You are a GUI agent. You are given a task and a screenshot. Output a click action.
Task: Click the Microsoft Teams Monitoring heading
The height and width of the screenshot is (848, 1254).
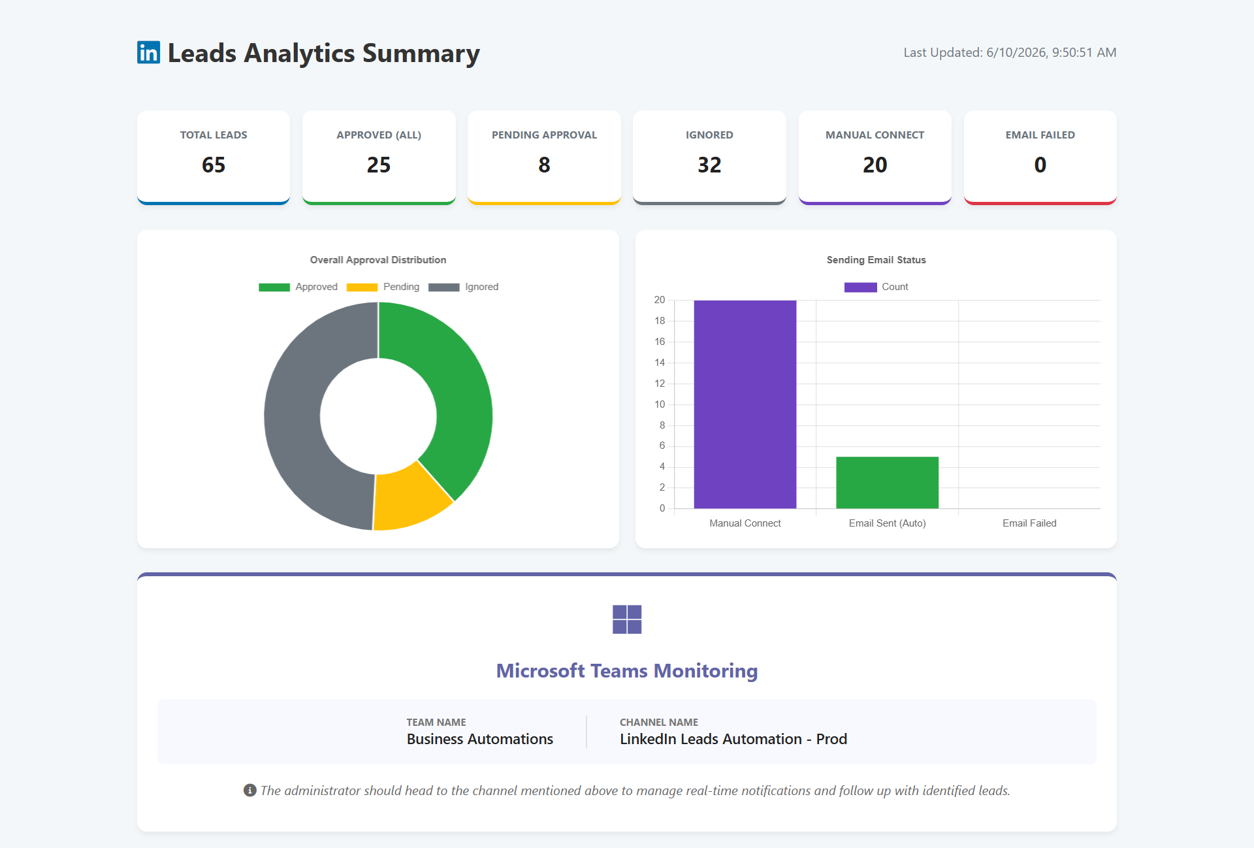(x=627, y=671)
